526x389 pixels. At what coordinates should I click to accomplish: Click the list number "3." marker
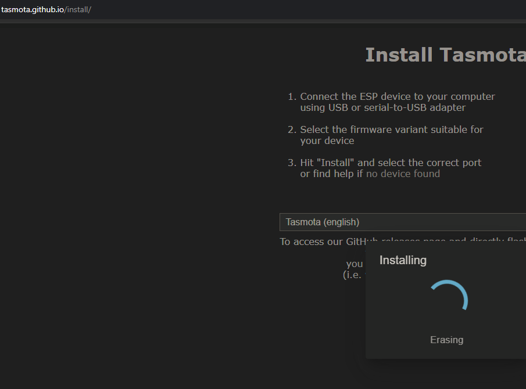292,163
